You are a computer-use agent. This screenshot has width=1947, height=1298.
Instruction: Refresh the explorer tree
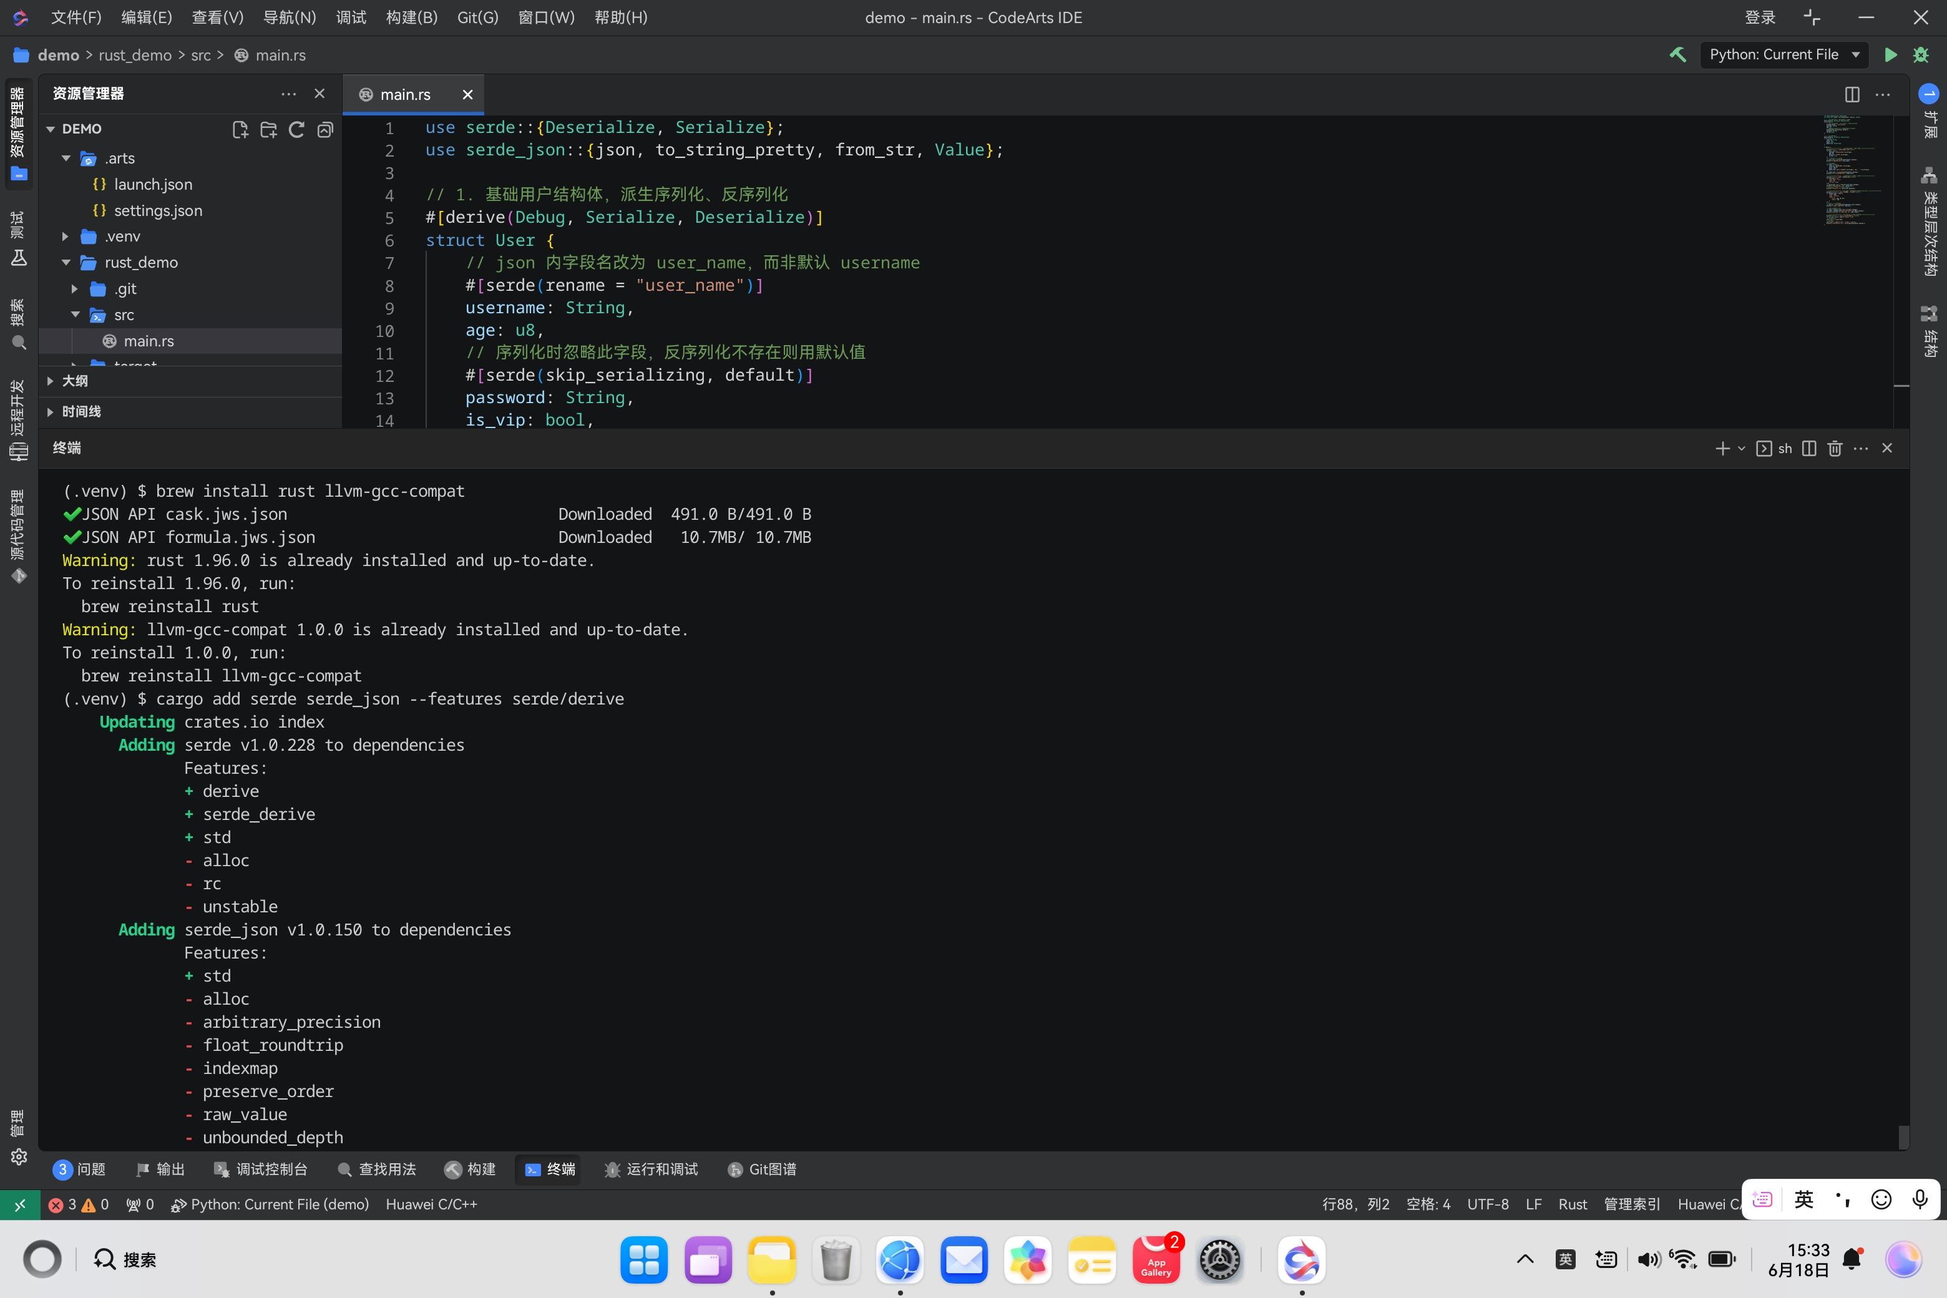(x=296, y=129)
